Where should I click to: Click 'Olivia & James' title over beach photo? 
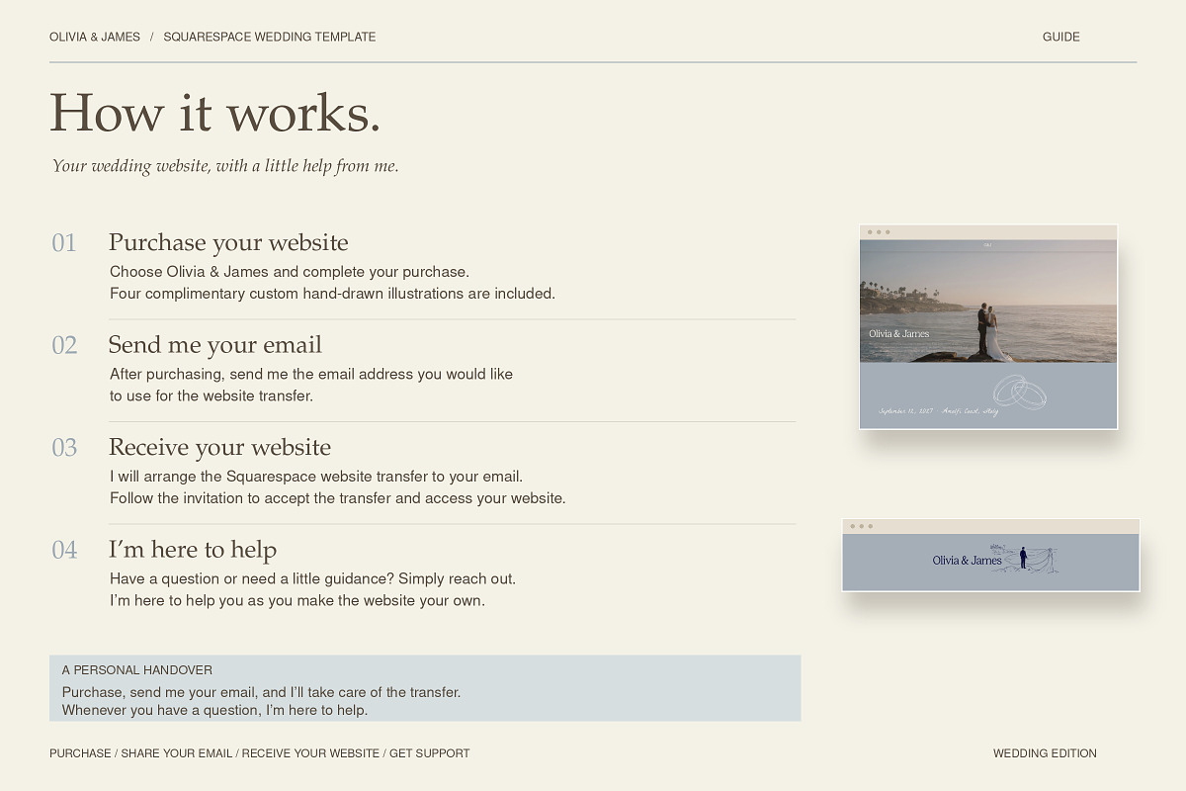coord(898,334)
